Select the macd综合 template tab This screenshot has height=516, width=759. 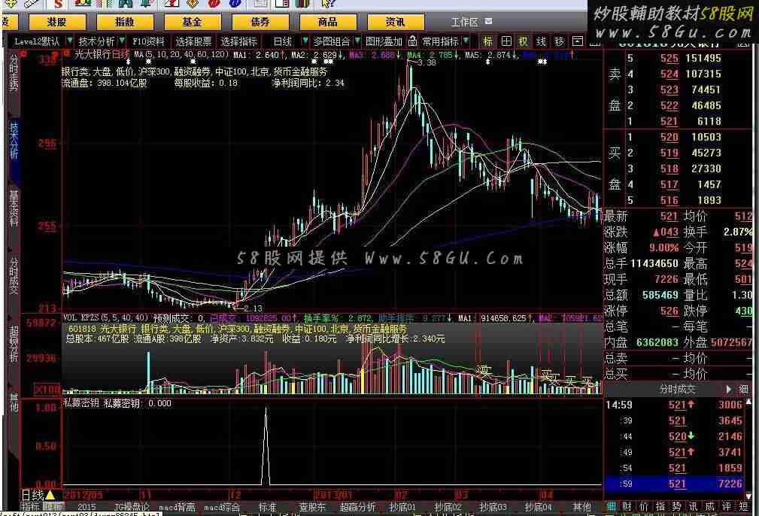click(x=222, y=507)
